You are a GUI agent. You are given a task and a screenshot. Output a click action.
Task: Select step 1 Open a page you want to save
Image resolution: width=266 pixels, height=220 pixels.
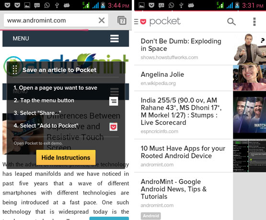coord(55,88)
